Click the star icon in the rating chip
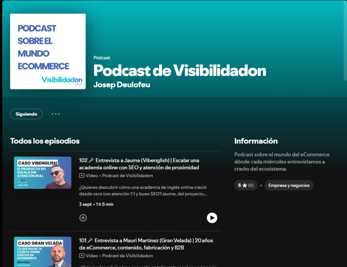 click(x=245, y=185)
